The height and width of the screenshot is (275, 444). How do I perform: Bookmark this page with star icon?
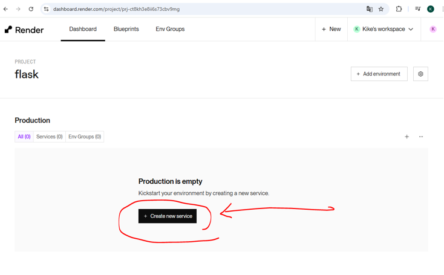pos(381,9)
